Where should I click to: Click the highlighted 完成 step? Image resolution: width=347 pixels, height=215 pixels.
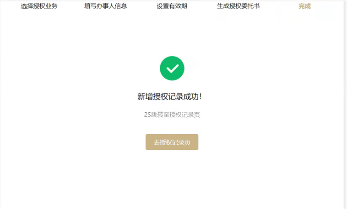304,6
